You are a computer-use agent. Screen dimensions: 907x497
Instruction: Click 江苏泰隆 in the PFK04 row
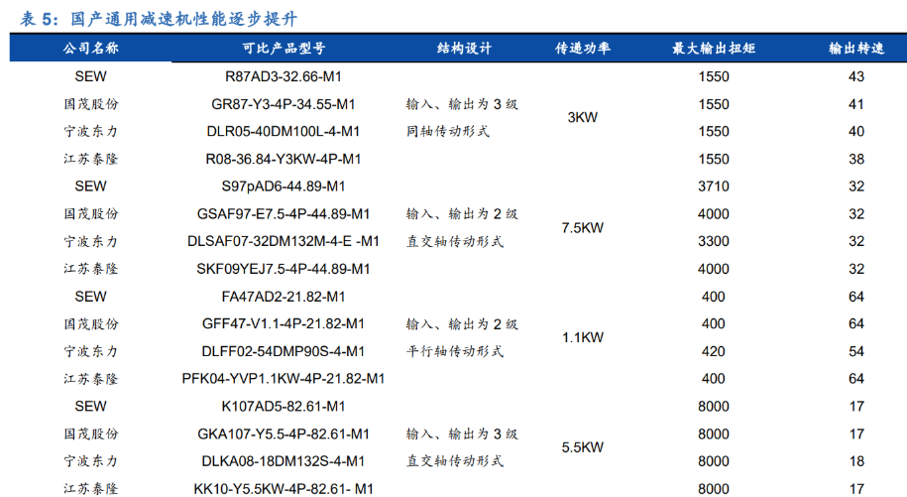91,379
